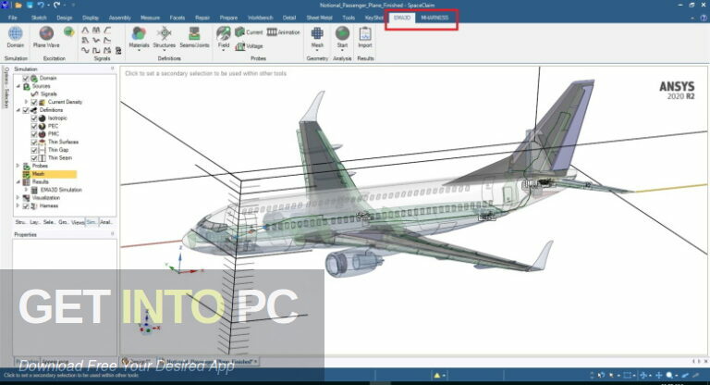Pin the Simulation panel

click(112, 68)
